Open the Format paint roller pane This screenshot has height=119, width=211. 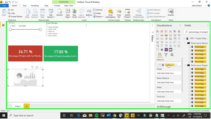tap(166, 55)
